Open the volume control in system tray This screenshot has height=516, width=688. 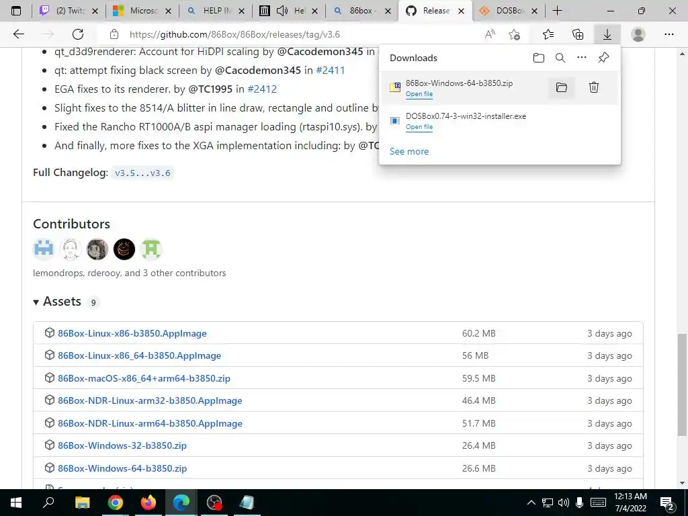point(564,503)
